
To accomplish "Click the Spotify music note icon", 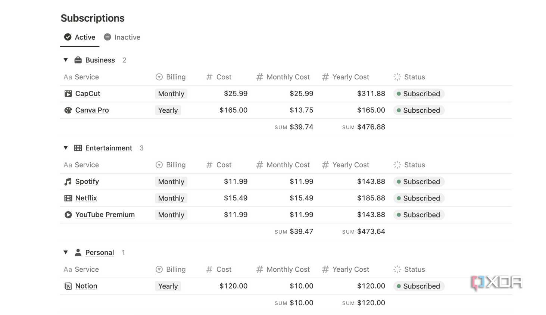I will click(68, 181).
